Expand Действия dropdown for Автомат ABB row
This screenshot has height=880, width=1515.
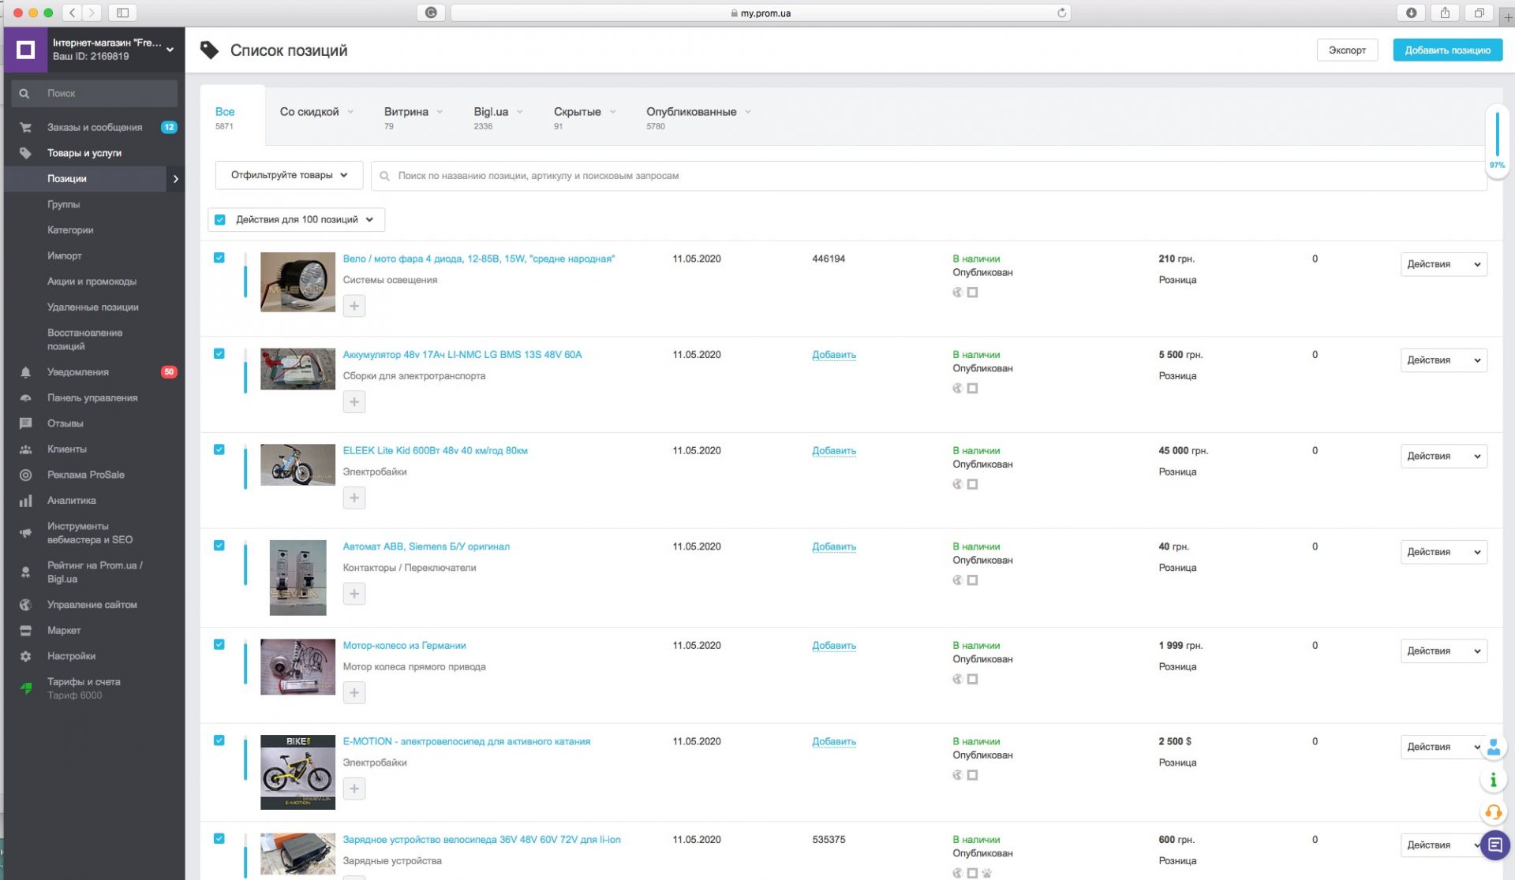[1443, 552]
